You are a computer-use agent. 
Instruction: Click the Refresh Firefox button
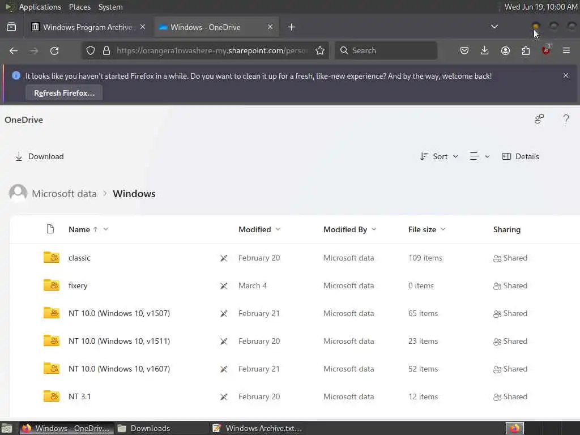(65, 93)
